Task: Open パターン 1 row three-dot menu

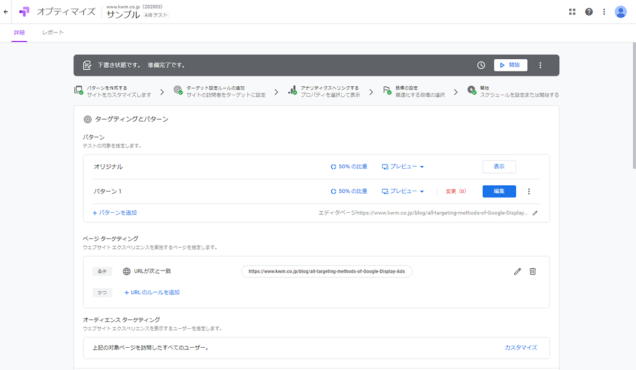Action: (x=529, y=191)
